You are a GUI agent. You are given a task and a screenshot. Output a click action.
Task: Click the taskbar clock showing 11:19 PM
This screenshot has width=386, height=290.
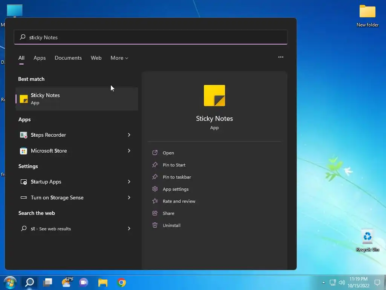click(358, 282)
